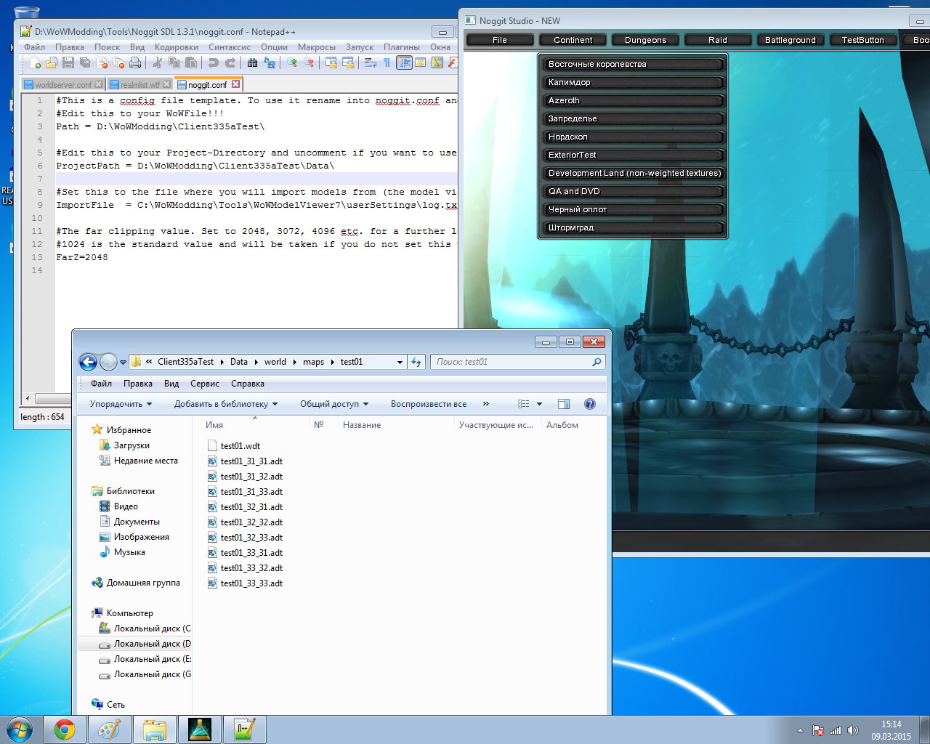The width and height of the screenshot is (930, 744).
Task: Close the noggit.conf tab
Action: coord(235,84)
